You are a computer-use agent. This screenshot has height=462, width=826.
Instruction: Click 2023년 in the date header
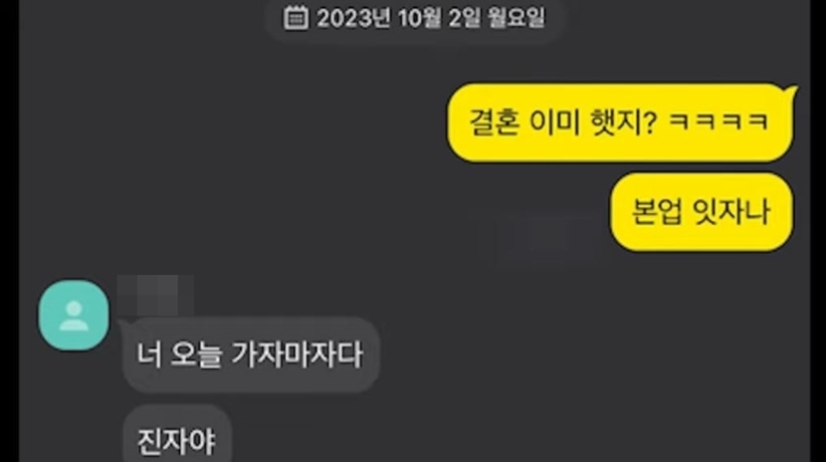(354, 18)
